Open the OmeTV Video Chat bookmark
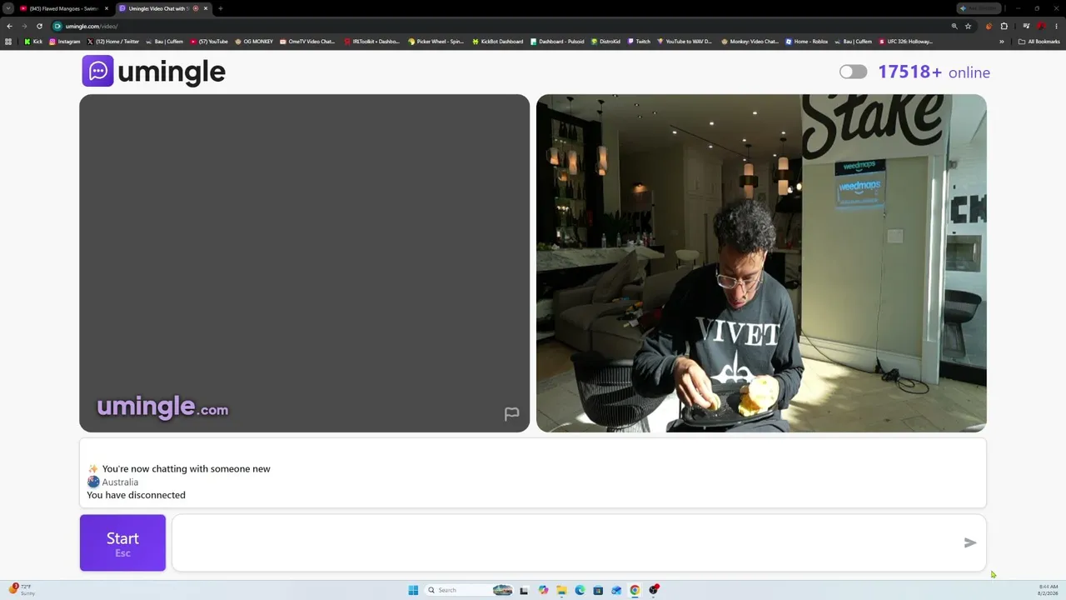Screen dimensions: 1066x600 307,42
